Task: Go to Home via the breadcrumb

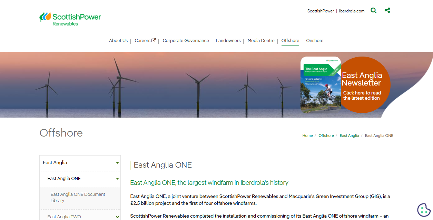Action: coord(307,136)
